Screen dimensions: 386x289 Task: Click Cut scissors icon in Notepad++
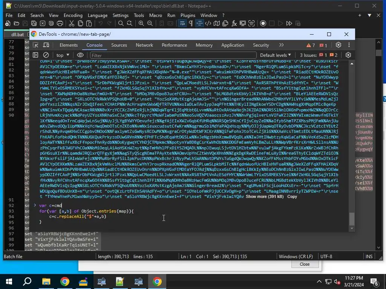[72, 24]
